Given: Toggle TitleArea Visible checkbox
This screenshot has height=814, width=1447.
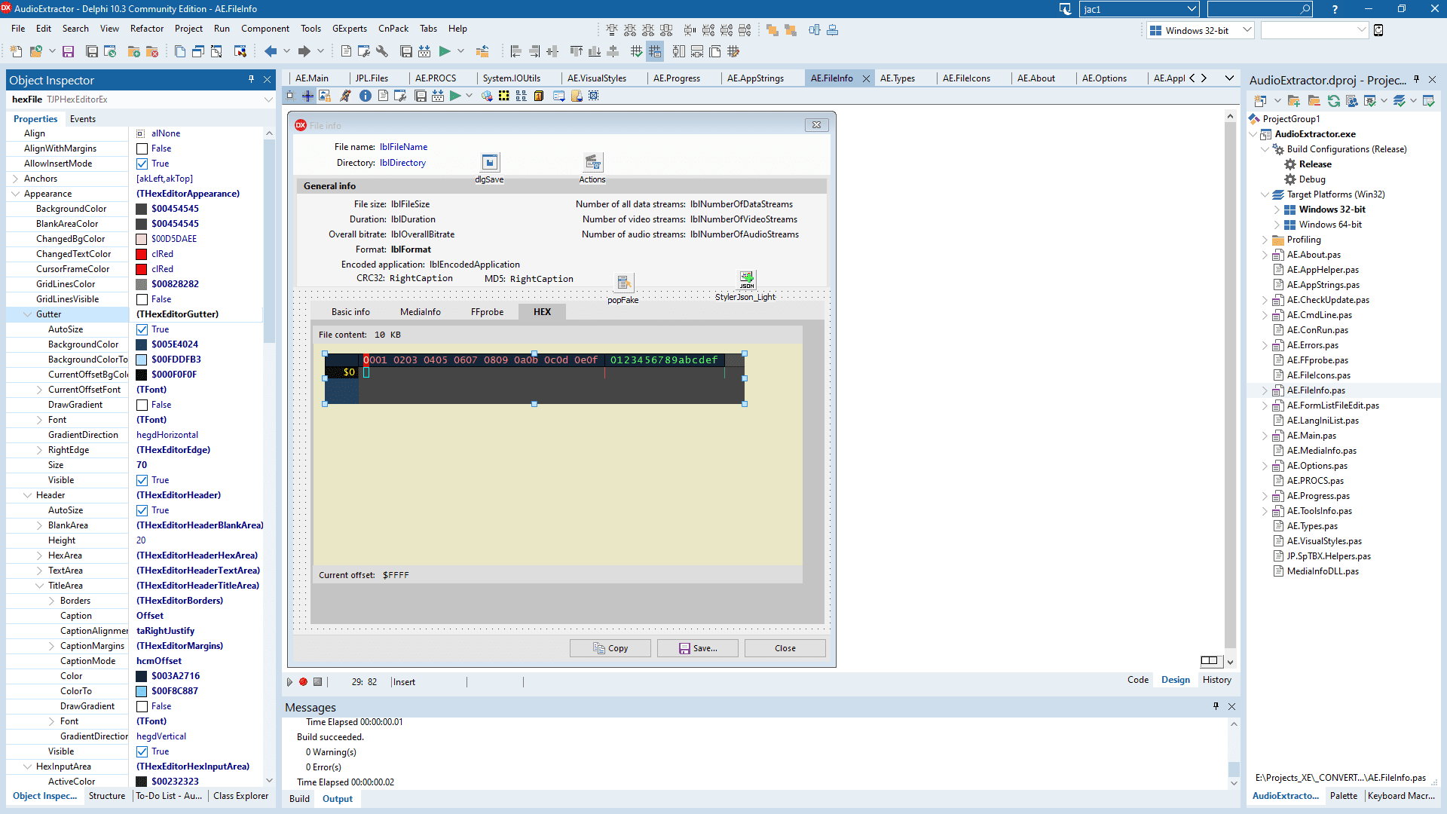Looking at the screenshot, I should click(x=142, y=752).
